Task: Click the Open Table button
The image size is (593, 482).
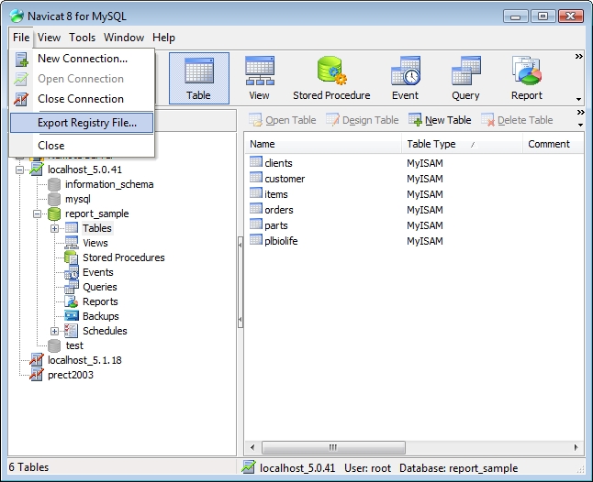Action: 283,120
